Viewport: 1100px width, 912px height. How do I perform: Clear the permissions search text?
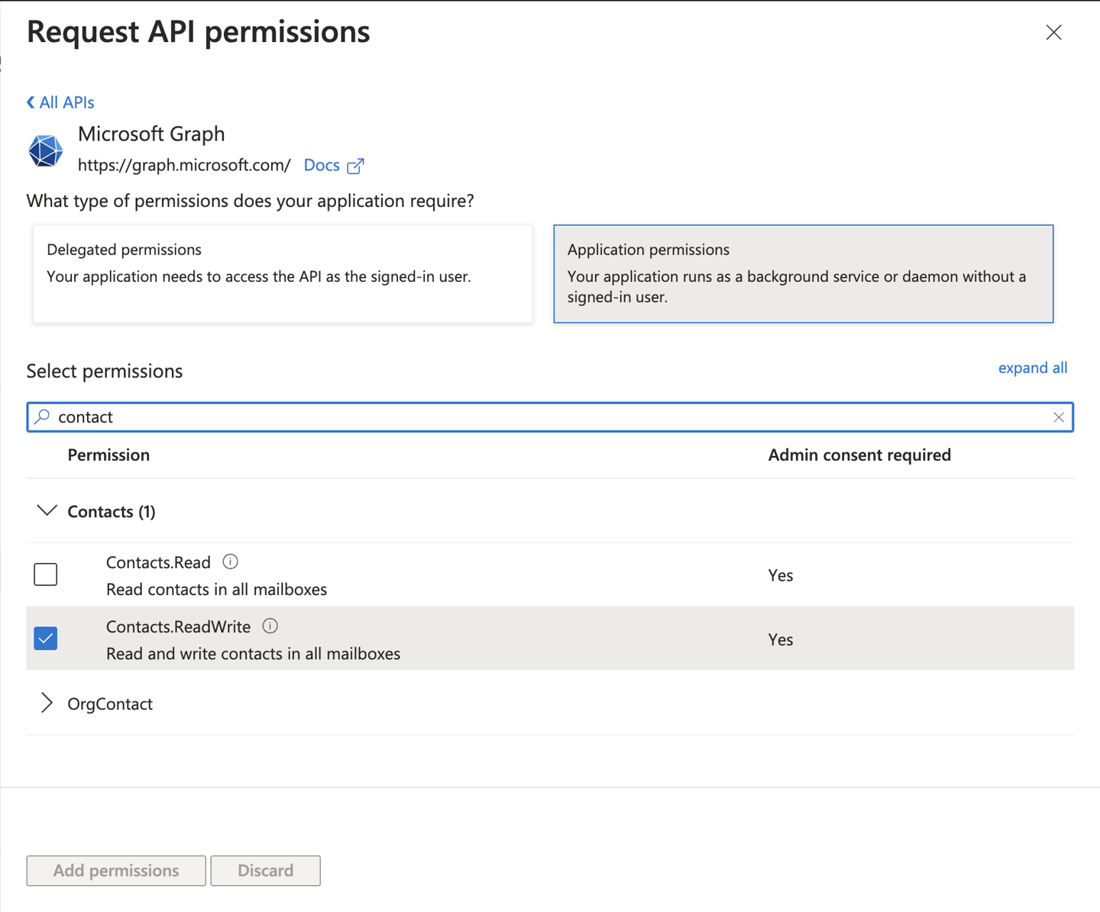[1058, 417]
